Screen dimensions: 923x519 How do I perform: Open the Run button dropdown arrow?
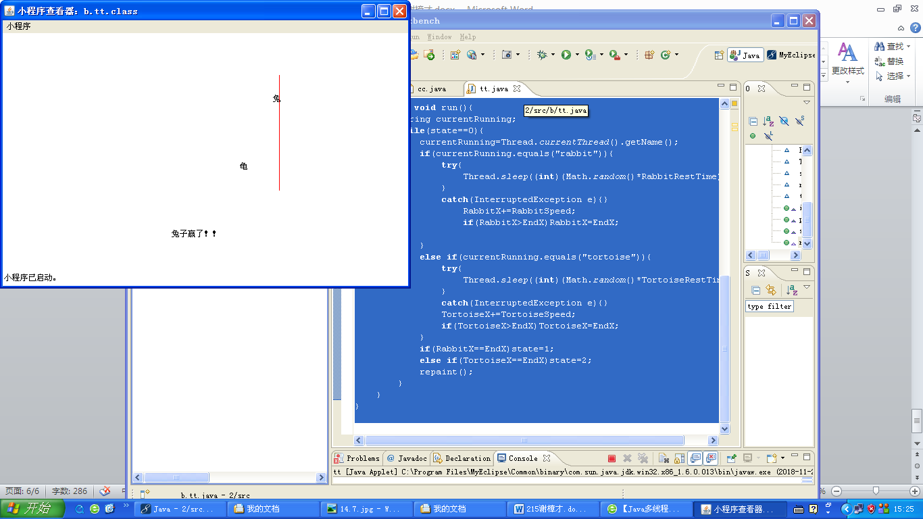[577, 55]
